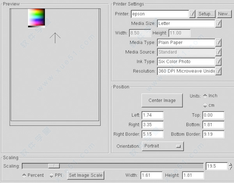
Task: Click the Setup... button
Action: [x=206, y=14]
